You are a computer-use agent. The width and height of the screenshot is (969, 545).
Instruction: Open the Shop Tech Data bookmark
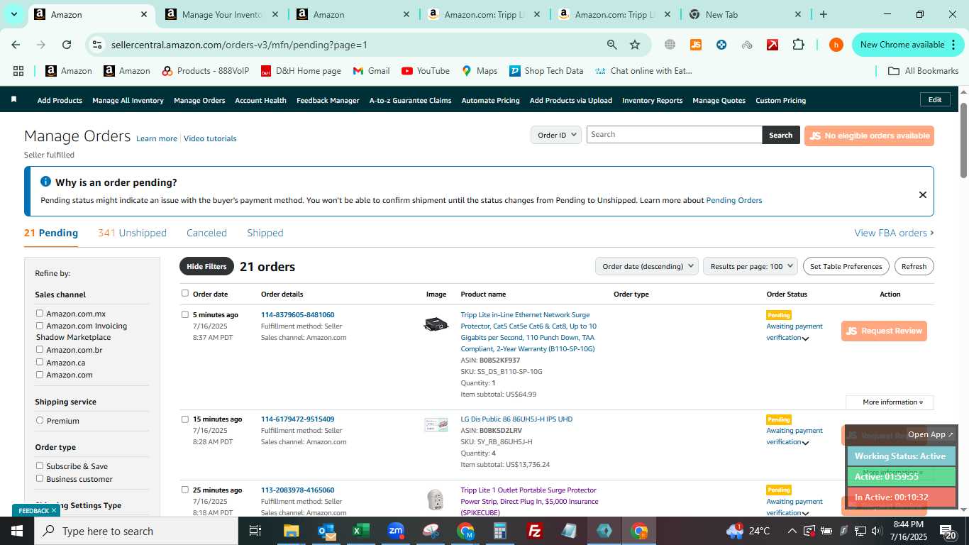(x=546, y=71)
